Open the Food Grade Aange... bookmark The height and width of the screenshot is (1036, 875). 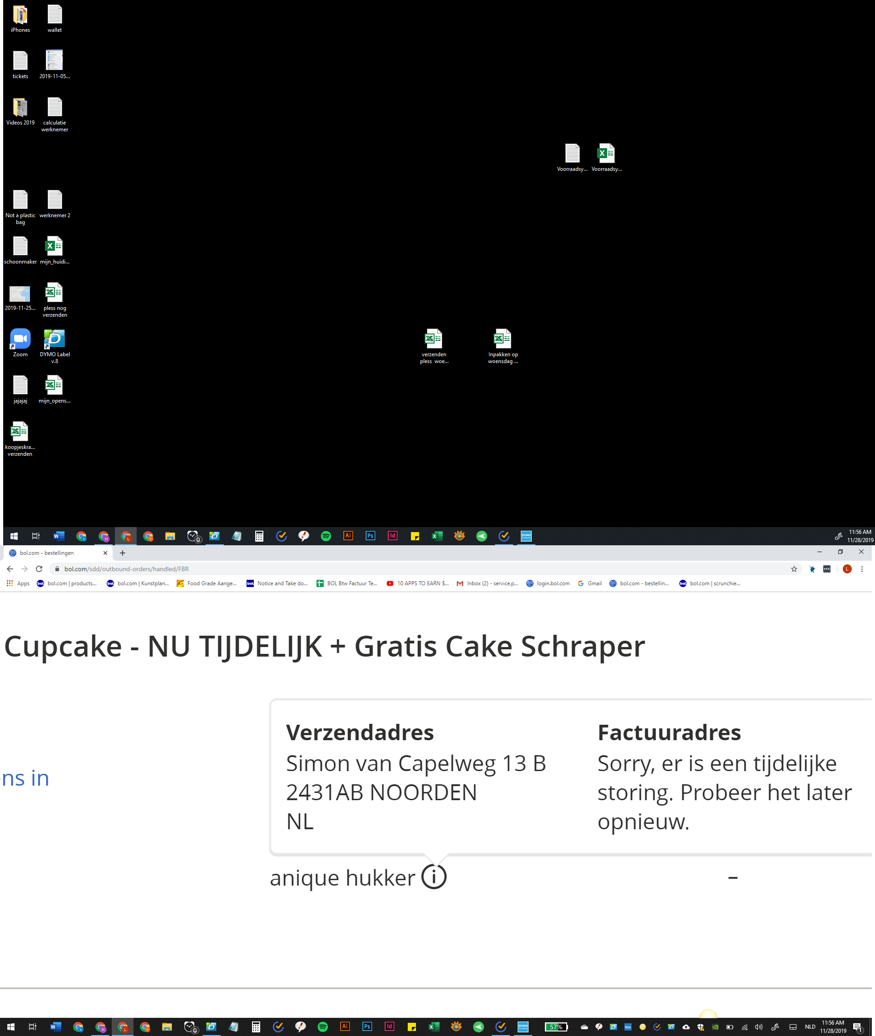tap(207, 583)
